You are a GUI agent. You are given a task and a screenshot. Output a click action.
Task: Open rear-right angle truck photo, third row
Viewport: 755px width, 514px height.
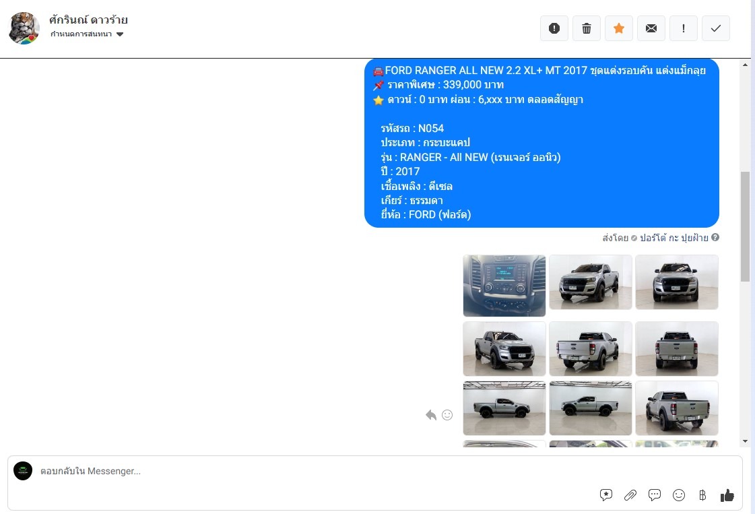coord(676,408)
